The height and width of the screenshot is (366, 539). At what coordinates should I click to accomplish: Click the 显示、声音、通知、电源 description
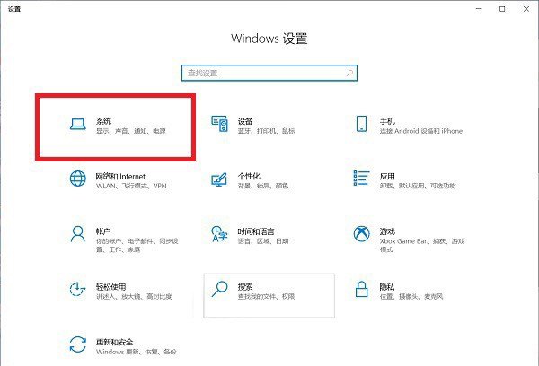tap(131, 131)
